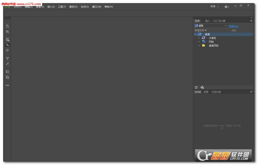Click the 管理站点 link

point(233,26)
